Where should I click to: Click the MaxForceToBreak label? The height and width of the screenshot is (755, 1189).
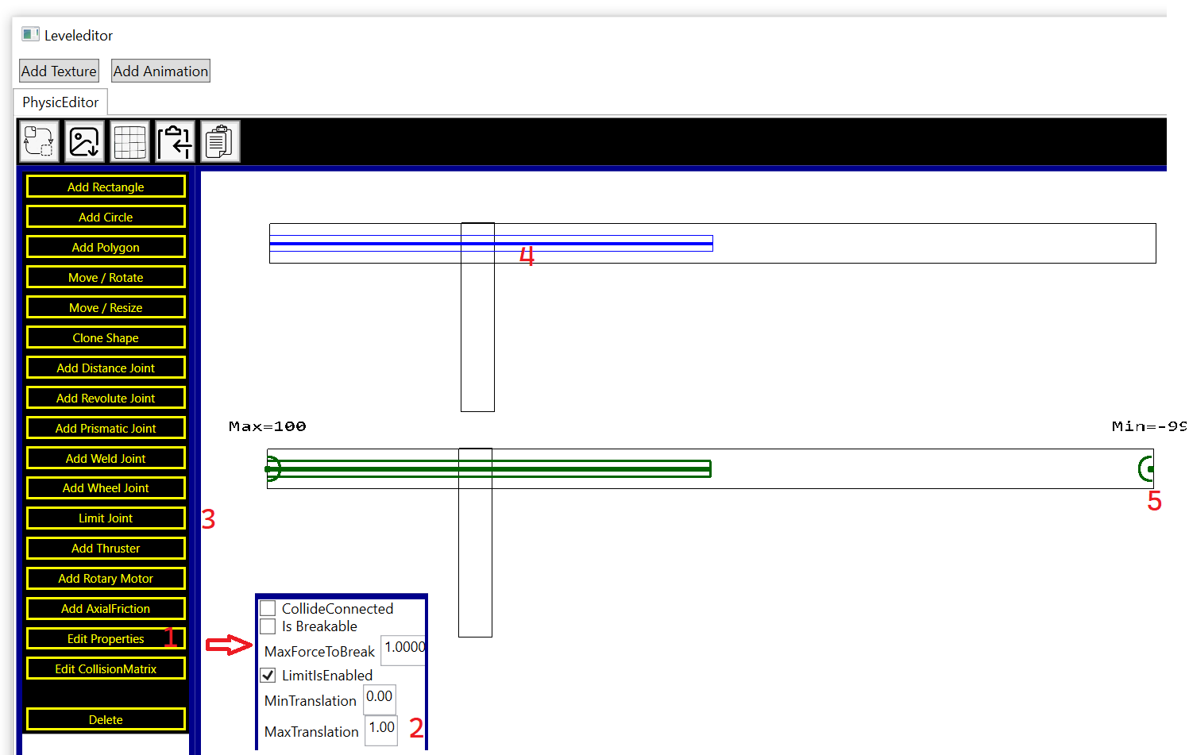(x=319, y=652)
